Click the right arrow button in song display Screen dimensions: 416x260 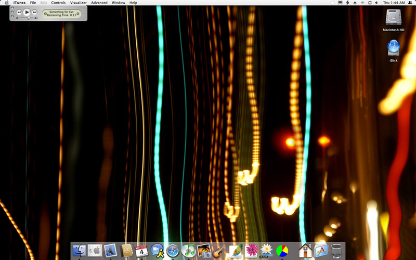78,14
